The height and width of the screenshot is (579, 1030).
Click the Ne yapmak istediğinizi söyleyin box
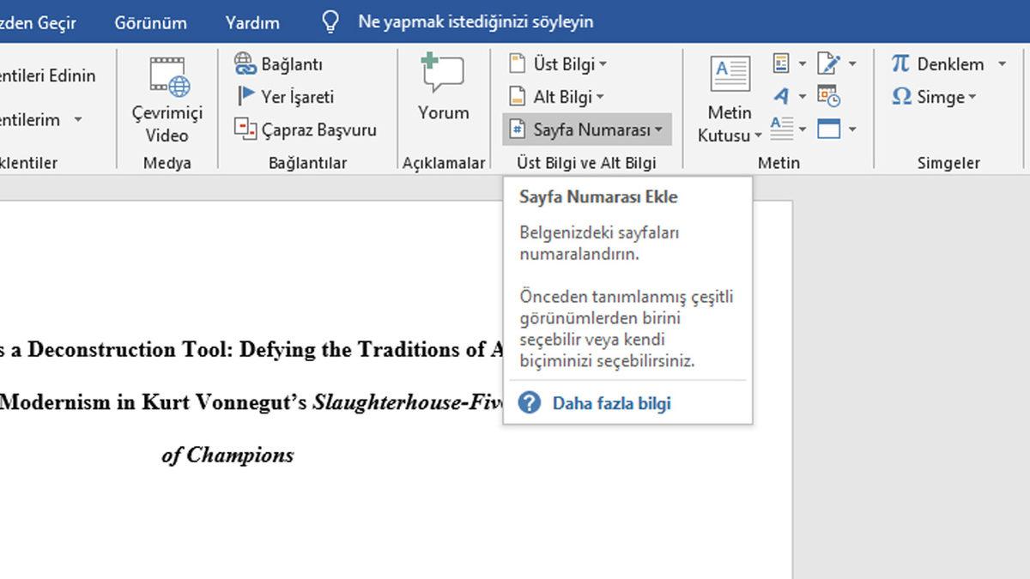(x=475, y=22)
